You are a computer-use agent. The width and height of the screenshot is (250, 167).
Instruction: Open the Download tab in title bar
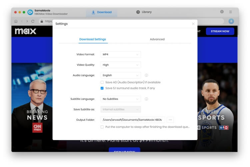[x=102, y=12]
